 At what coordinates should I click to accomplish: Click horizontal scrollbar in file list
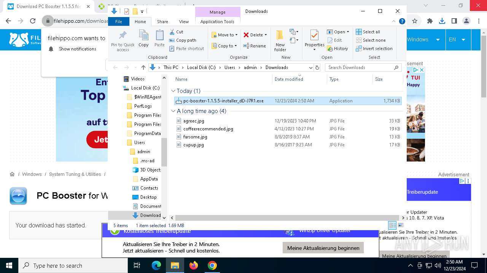(288, 218)
